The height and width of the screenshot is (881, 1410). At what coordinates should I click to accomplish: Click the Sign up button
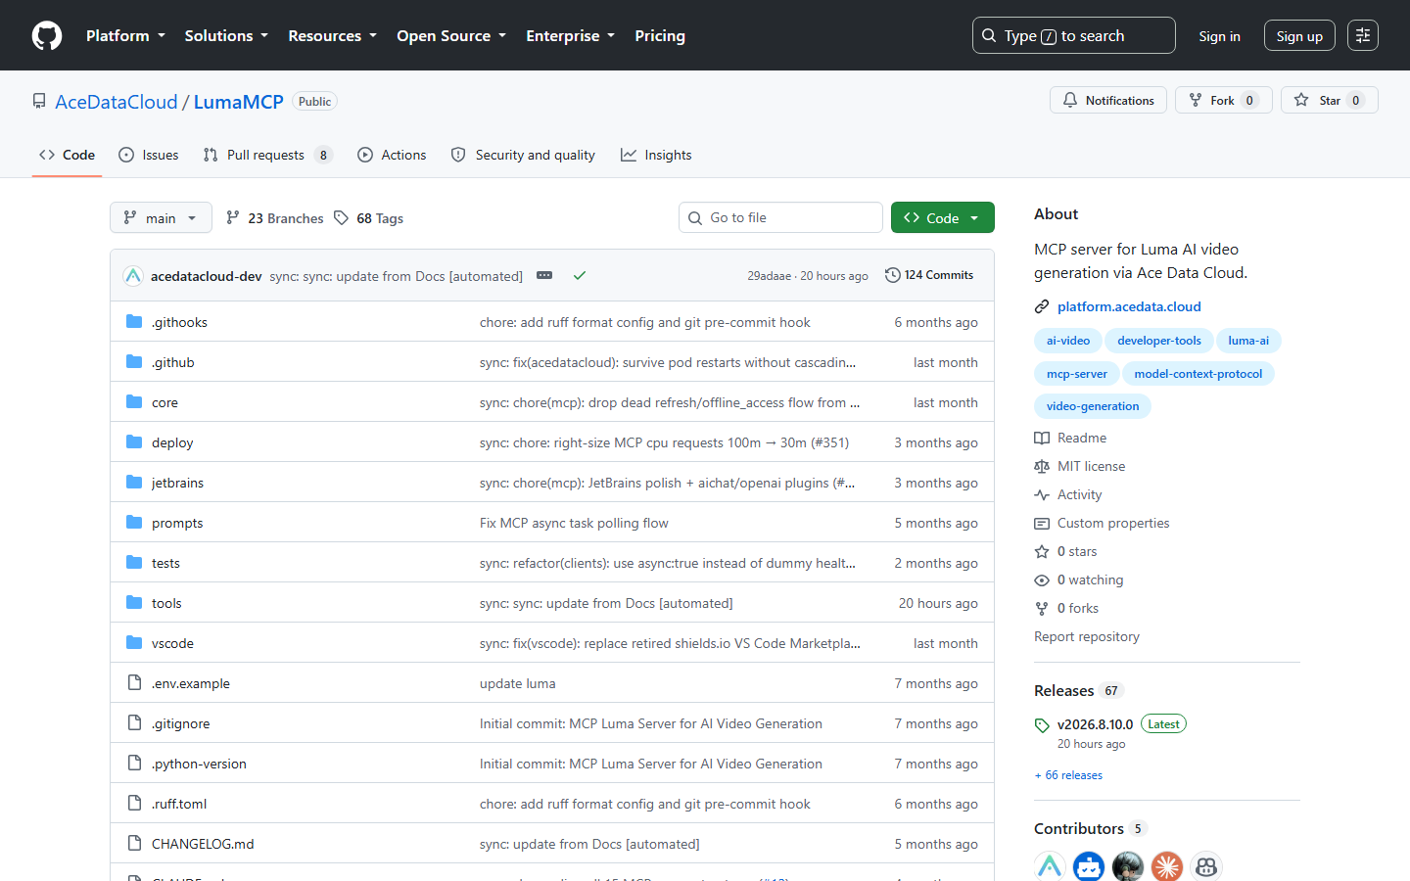1299,36
